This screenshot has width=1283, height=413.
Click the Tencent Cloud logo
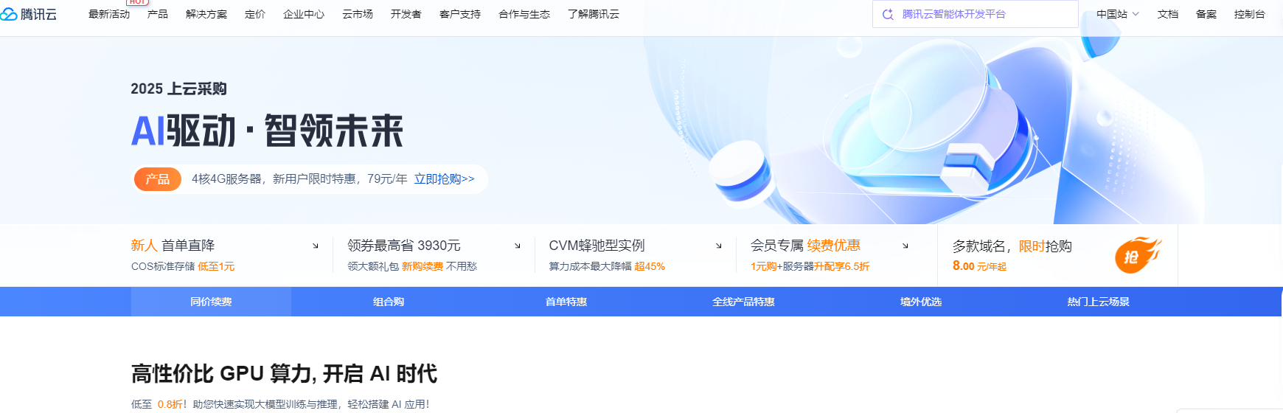[x=29, y=14]
